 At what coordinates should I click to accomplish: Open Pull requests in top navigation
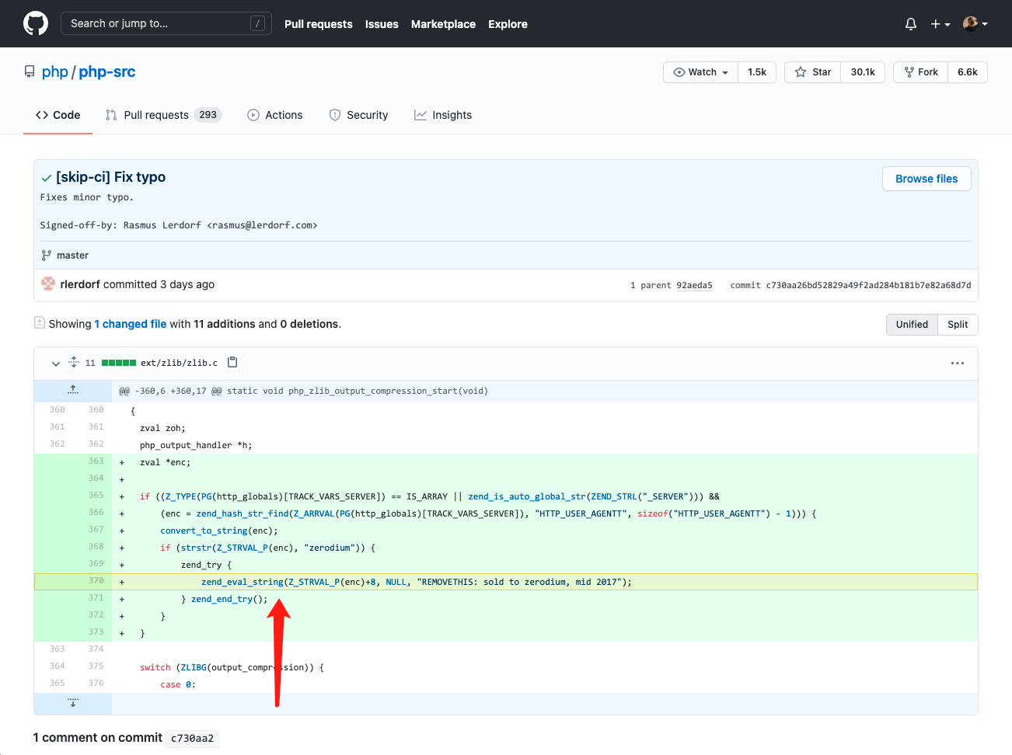click(319, 24)
